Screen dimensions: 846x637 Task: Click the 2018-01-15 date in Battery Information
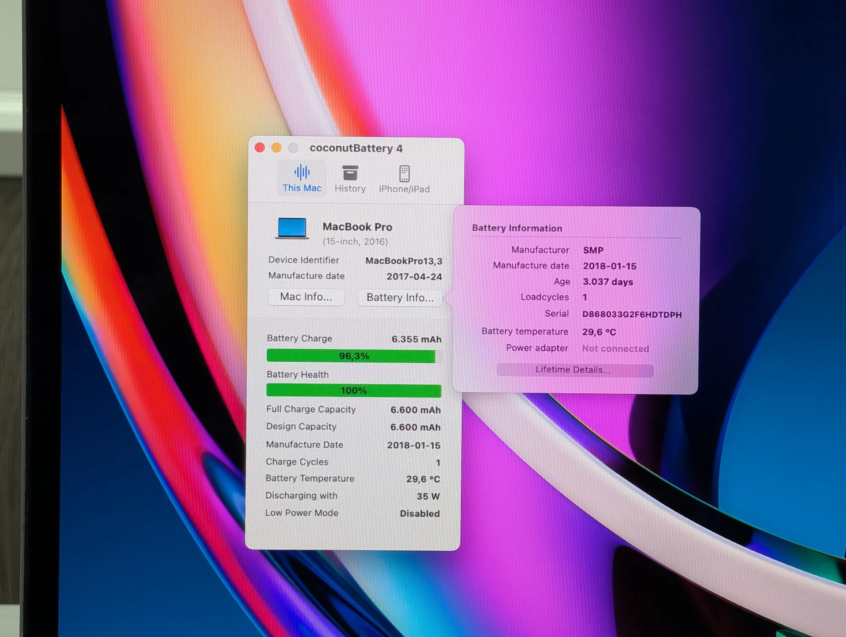(610, 266)
